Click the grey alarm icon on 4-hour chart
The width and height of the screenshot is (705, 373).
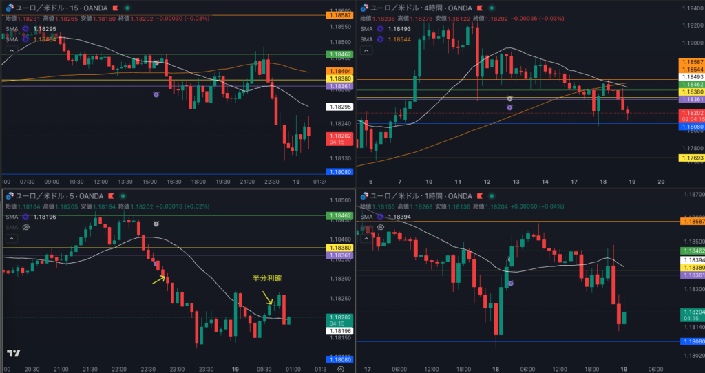509,99
